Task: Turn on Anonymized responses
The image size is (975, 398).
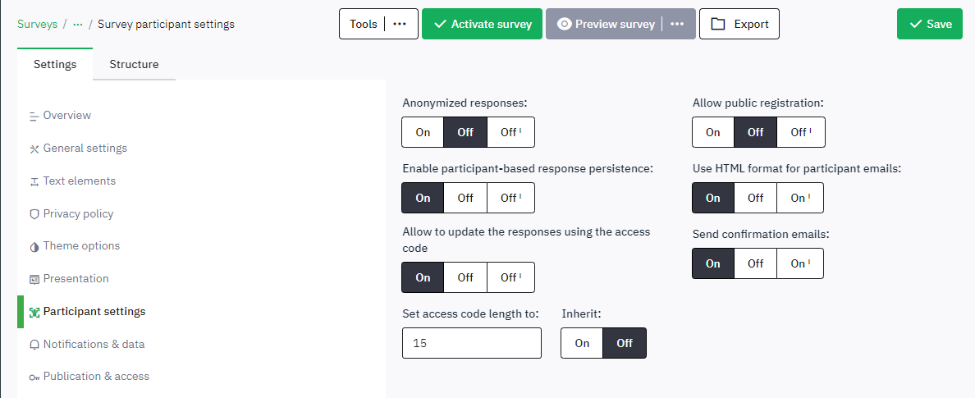Action: coord(423,132)
